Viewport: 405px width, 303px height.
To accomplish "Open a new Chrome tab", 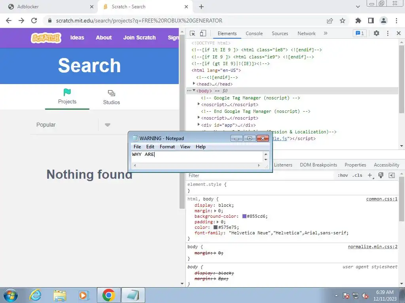I will [x=201, y=7].
